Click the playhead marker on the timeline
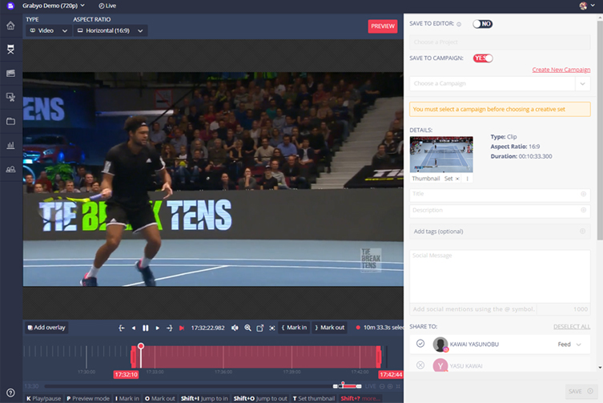This screenshot has height=403, width=603. (x=141, y=346)
